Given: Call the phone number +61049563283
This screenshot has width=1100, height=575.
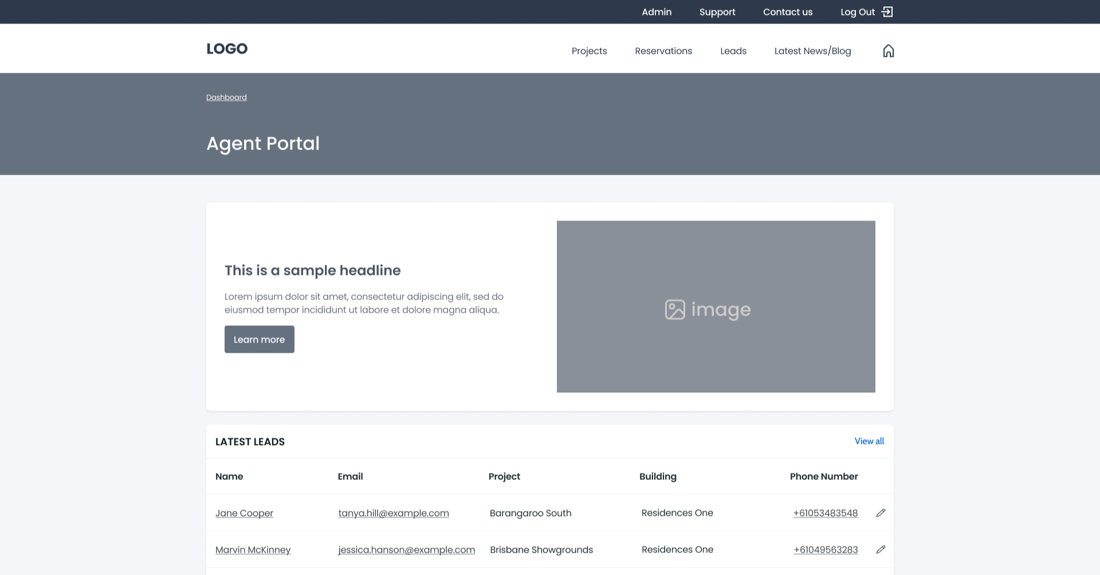Looking at the screenshot, I should click(825, 549).
